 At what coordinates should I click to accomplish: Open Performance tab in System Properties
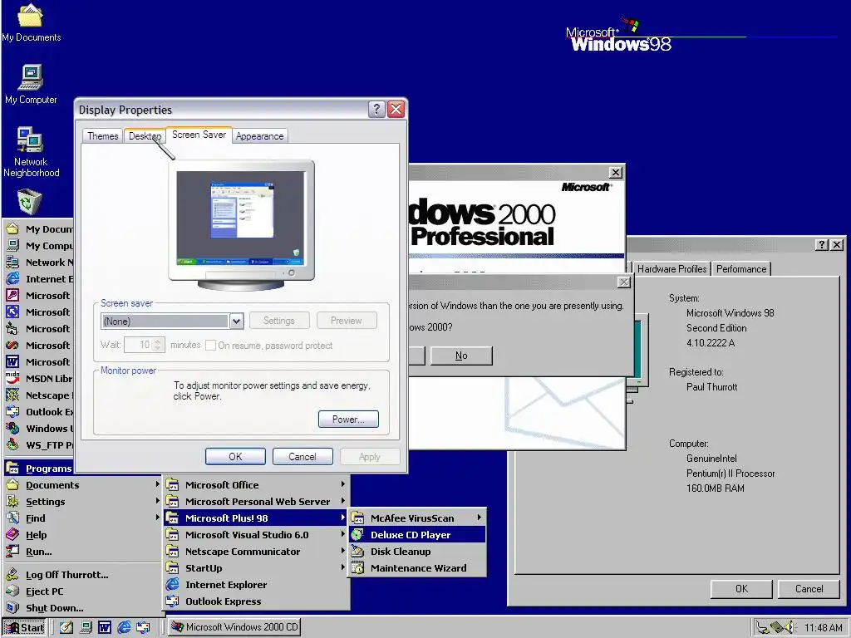point(740,268)
